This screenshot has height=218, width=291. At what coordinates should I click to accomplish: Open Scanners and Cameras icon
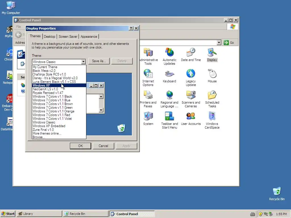tap(191, 99)
